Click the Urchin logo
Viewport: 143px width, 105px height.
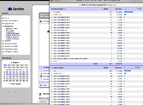(x=16, y=9)
